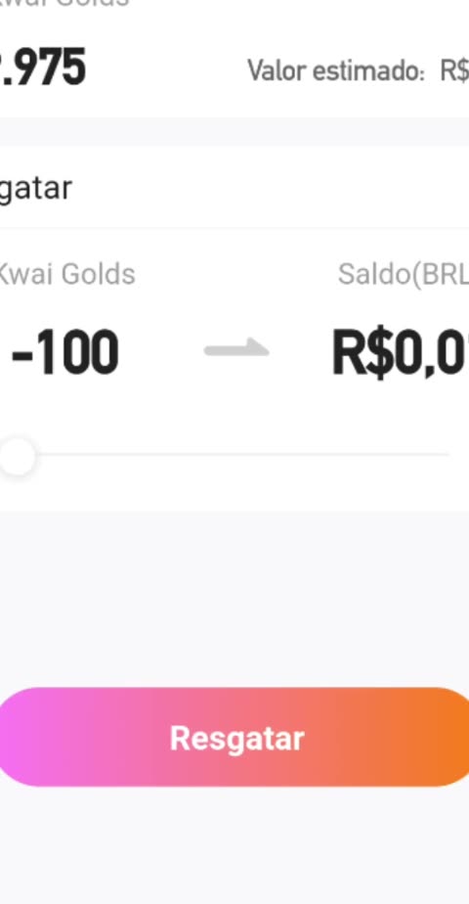The image size is (469, 904).
Task: Select the -100 Kwai Golds amount
Action: 65,352
